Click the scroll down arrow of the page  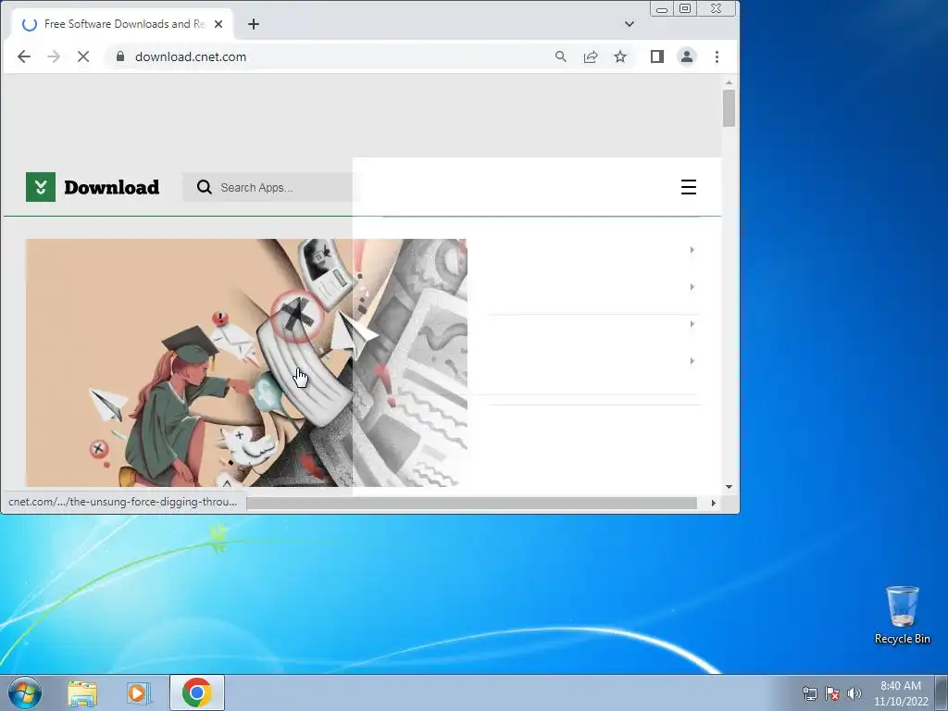[729, 487]
